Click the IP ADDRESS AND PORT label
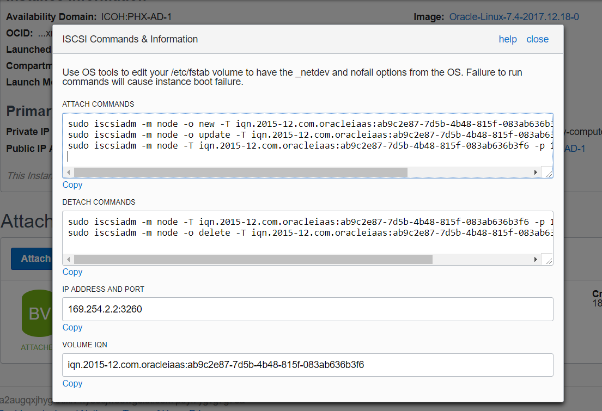This screenshot has width=602, height=411. (104, 289)
